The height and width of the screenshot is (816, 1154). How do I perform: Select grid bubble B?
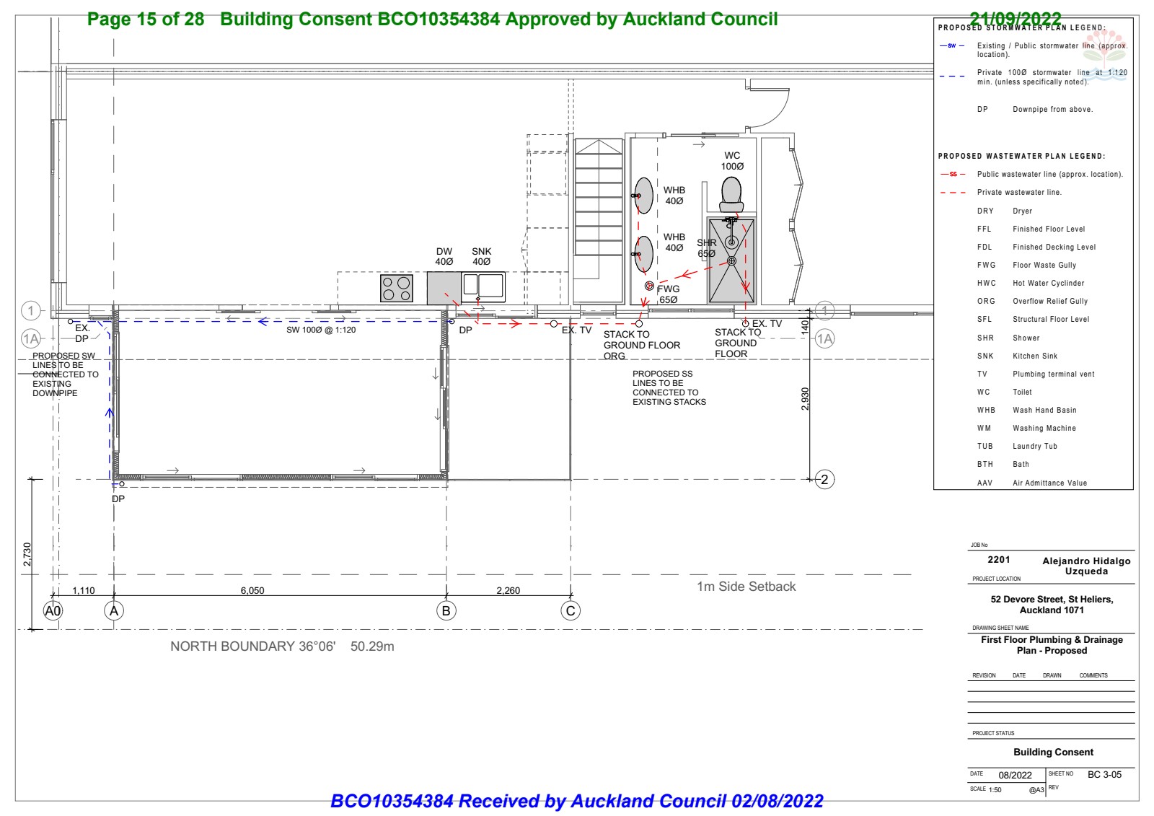446,611
